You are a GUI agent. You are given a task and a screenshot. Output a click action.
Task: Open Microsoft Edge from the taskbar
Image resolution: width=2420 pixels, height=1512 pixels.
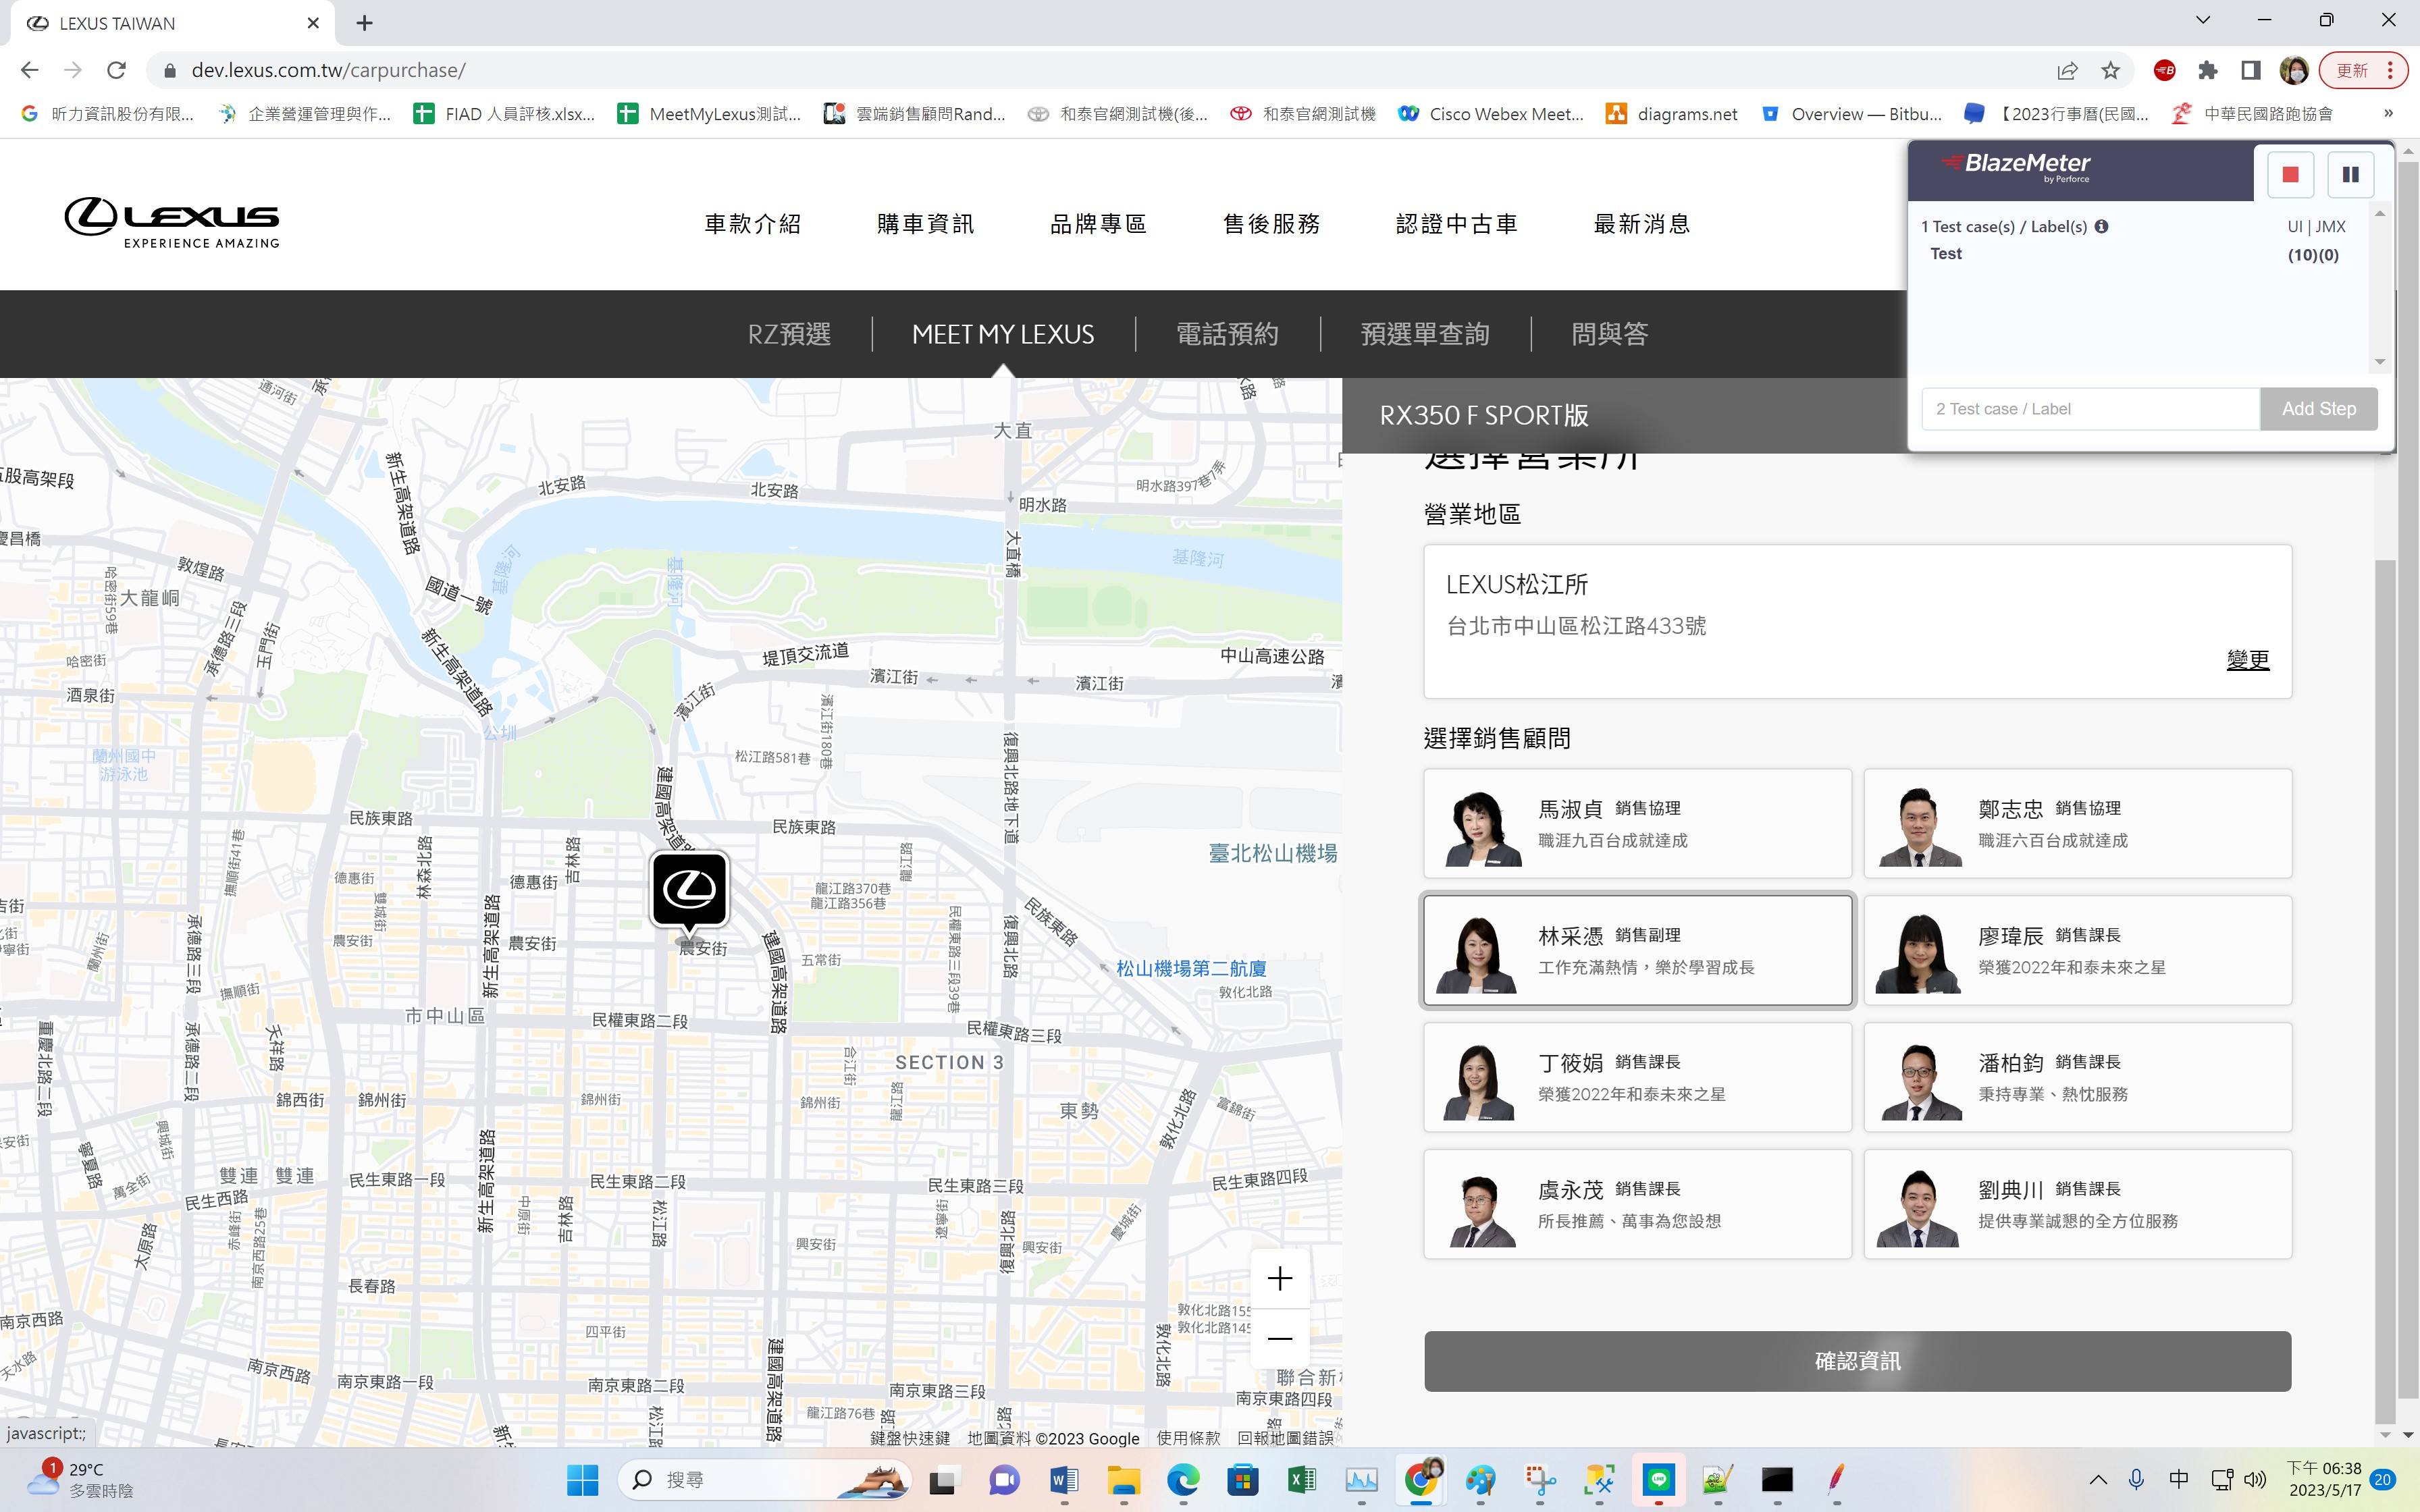click(x=1183, y=1479)
